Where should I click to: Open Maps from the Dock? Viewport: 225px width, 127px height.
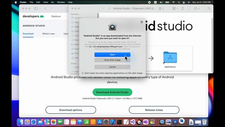point(47,122)
